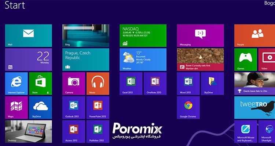
Task: Open the Weather tile for Bucuresti
Action: point(143,59)
